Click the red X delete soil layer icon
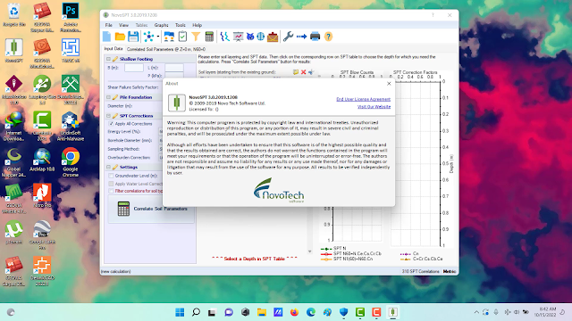Viewport: 572px width, 321px height. (303, 72)
